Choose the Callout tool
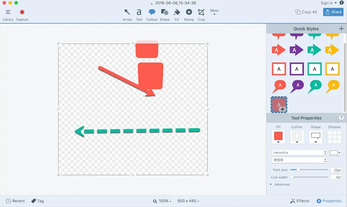 coord(152,15)
